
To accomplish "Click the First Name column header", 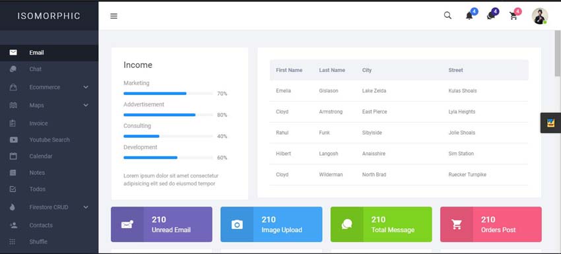I will point(289,70).
